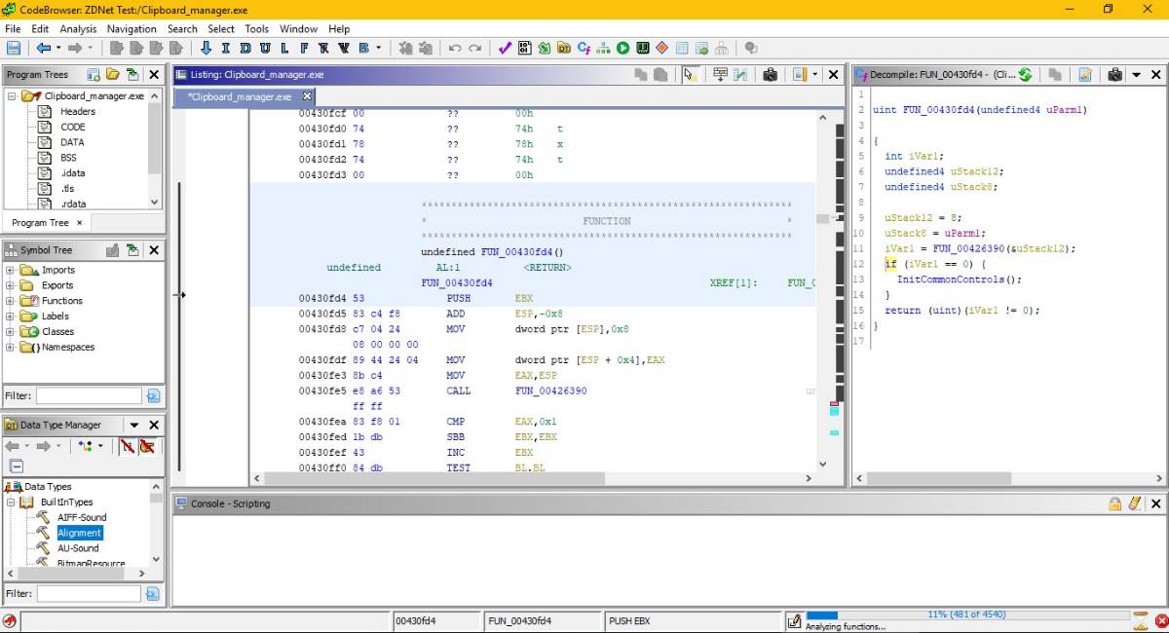This screenshot has width=1169, height=633.
Task: Click the Save program icon
Action: pos(14,48)
